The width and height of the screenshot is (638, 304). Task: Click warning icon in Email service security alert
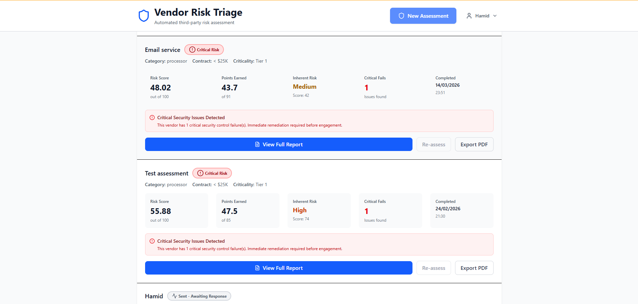(x=152, y=118)
